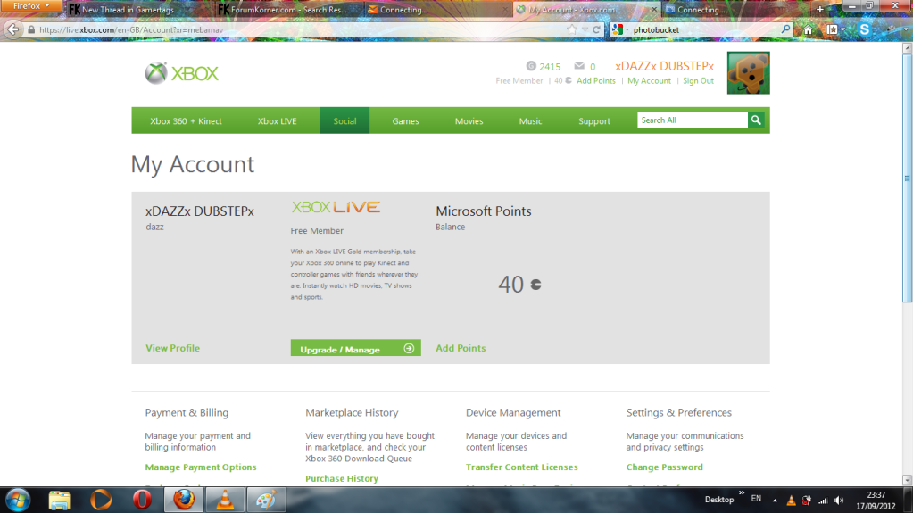The height and width of the screenshot is (513, 913).
Task: Click the gamer avatar picture
Action: pos(748,73)
